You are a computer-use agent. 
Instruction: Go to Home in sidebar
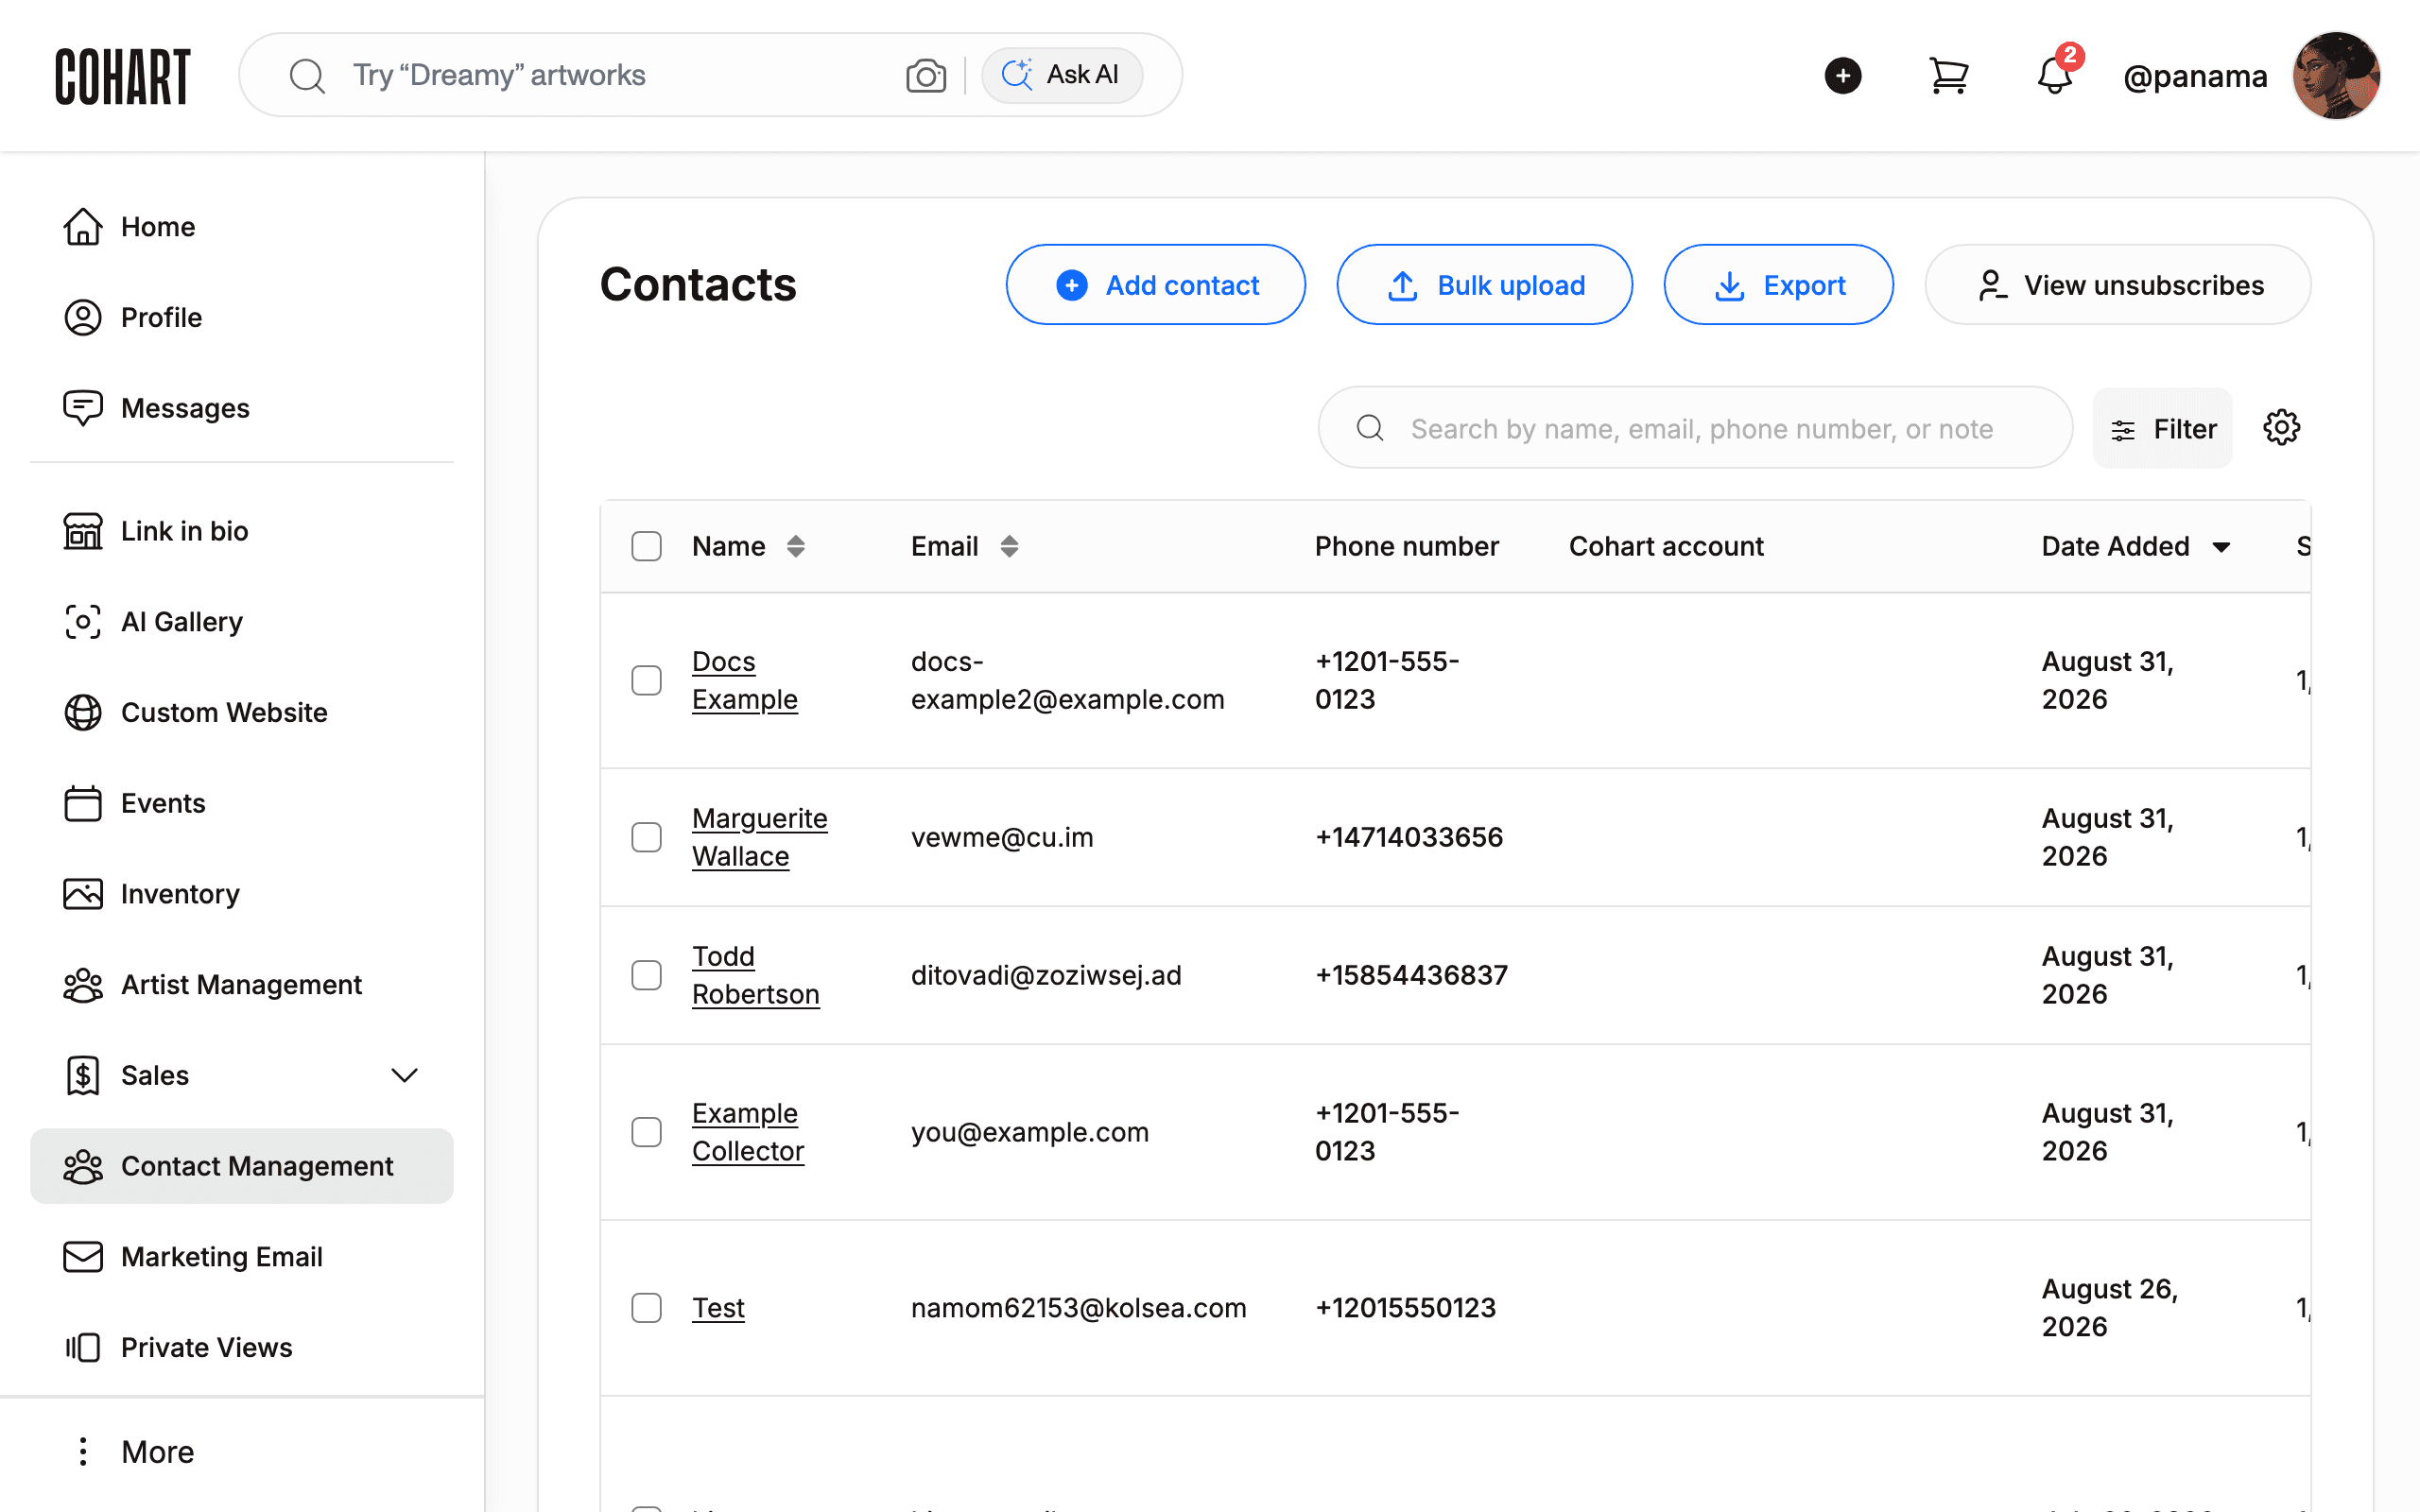(241, 227)
